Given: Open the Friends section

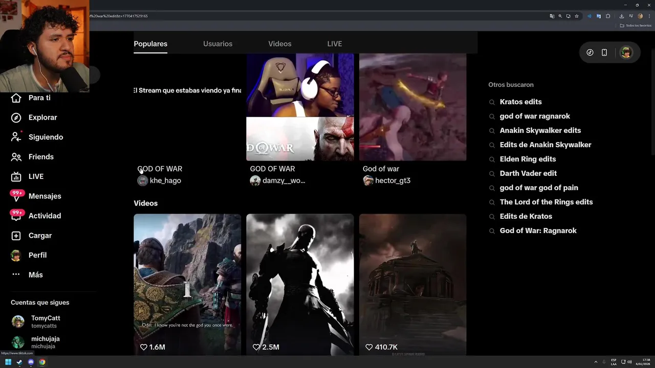Looking at the screenshot, I should click(32, 157).
